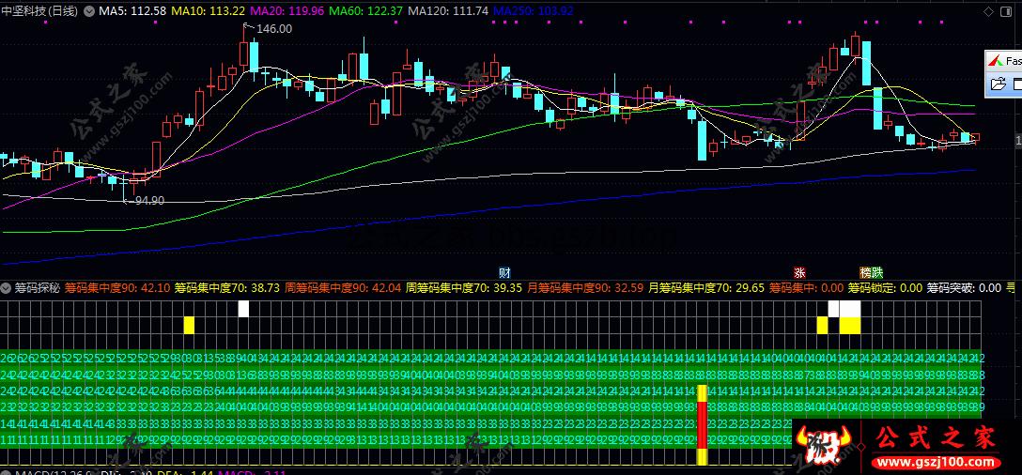Click the 筹码集中度90: 42.10 value
This screenshot has height=475, width=1022.
[117, 287]
